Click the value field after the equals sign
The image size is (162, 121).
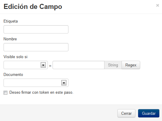click(x=78, y=65)
